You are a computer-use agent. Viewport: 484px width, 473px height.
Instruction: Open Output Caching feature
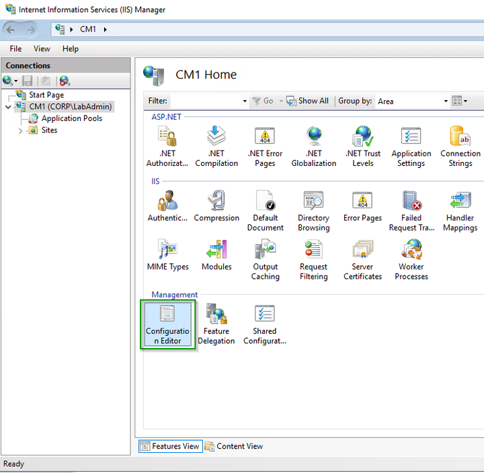pyautogui.click(x=265, y=259)
